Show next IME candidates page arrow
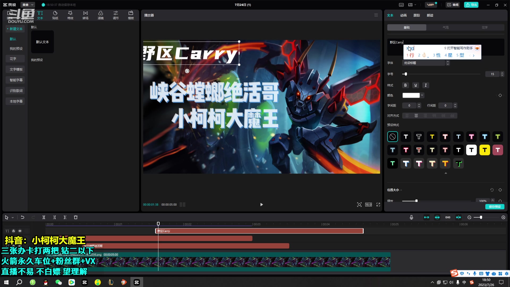 474,56
